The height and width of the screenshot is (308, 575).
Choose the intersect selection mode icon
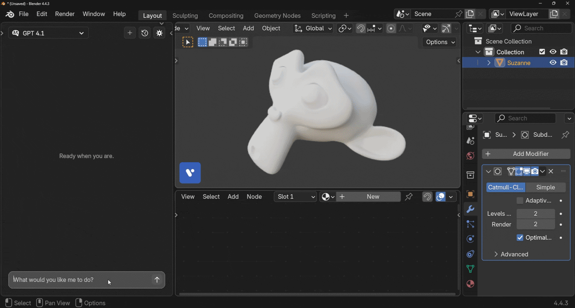(243, 42)
